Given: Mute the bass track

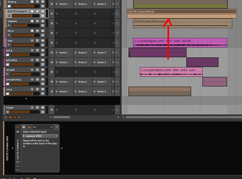Looking at the screenshot, I should click(43, 40).
